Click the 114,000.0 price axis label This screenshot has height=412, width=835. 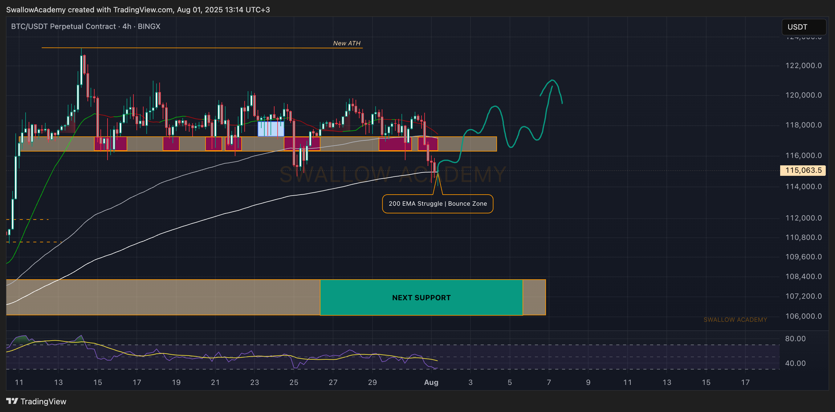coord(803,186)
